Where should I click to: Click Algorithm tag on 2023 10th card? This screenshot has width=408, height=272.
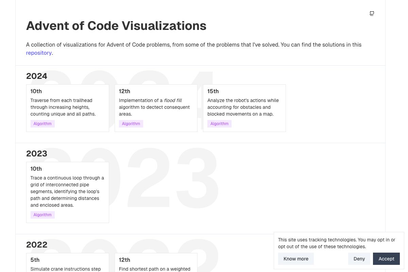(x=42, y=215)
